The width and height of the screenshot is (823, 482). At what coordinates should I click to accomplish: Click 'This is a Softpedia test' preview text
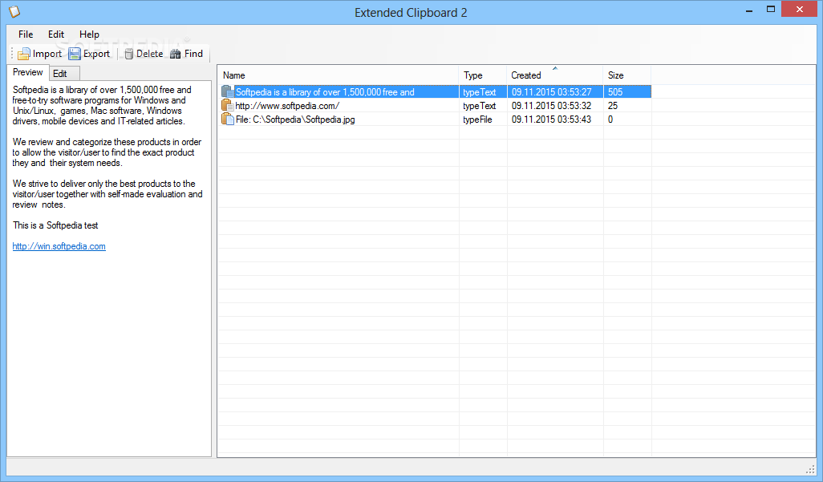click(x=55, y=225)
